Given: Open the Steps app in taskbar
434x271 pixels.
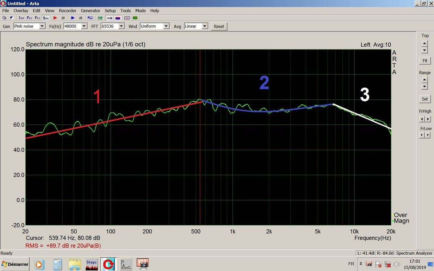Looking at the screenshot, I should pos(92,264).
